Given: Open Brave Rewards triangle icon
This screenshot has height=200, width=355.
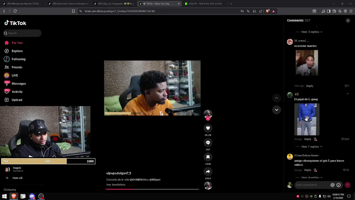Looking at the screenshot, I should 273,11.
